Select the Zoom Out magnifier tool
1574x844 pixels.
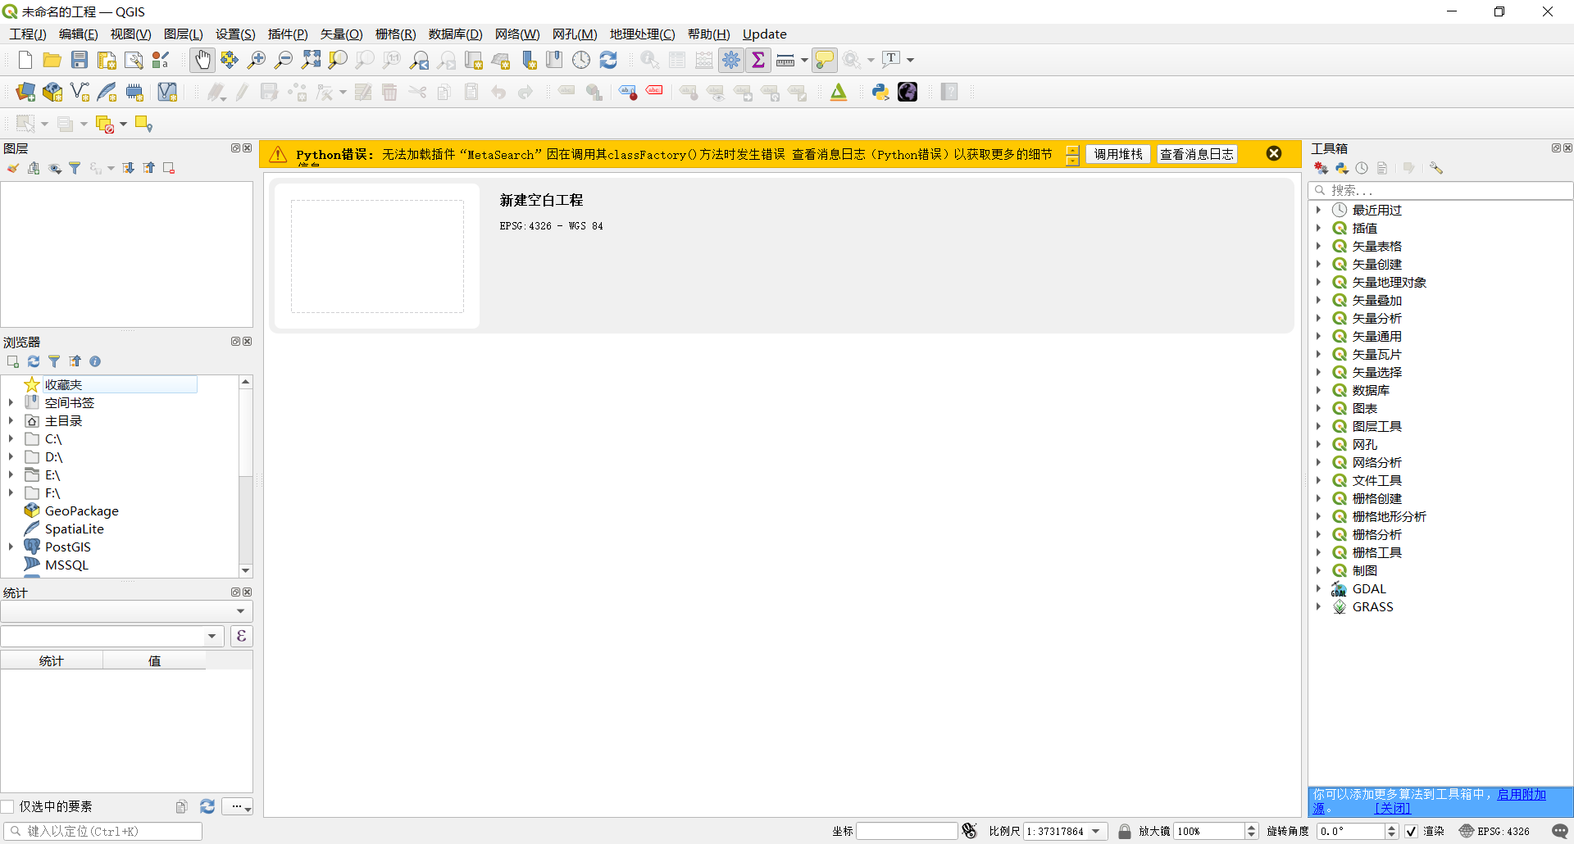[x=284, y=60]
